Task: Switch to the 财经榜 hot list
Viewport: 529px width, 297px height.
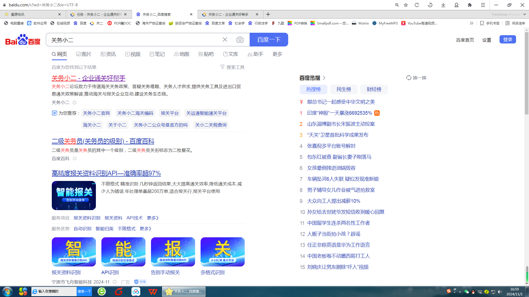Action: point(374,89)
